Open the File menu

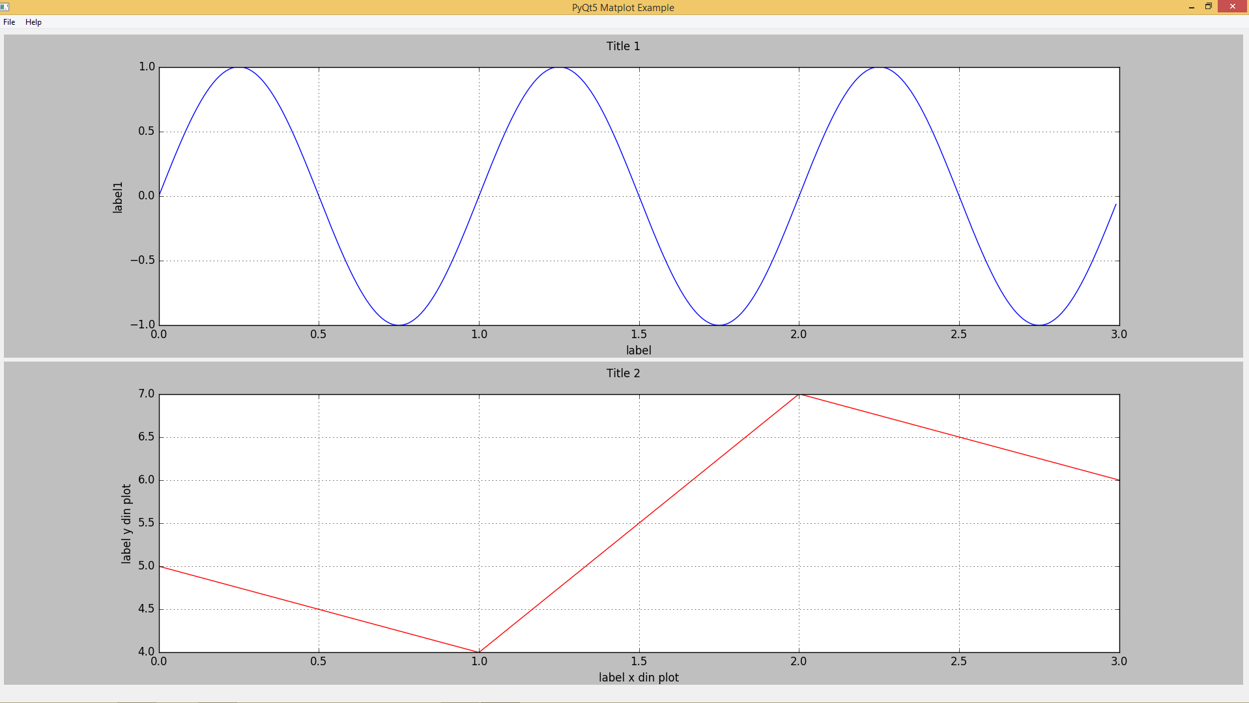[x=9, y=22]
